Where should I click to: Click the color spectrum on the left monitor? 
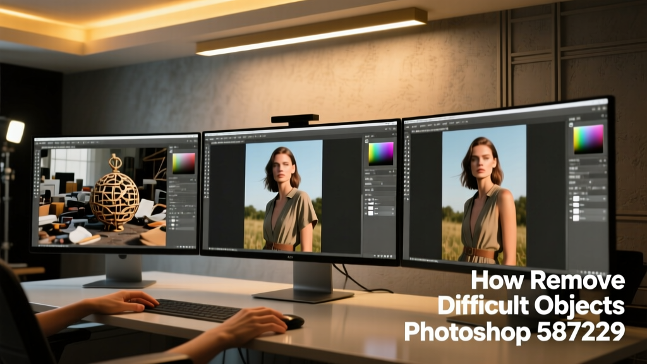click(x=184, y=164)
